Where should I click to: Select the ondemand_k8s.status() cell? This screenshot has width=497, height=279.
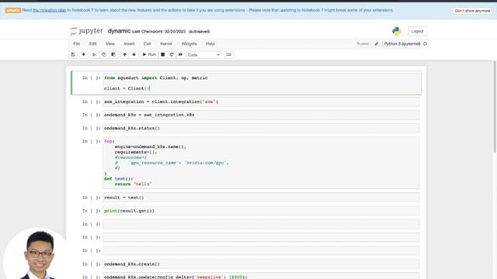tap(261, 128)
